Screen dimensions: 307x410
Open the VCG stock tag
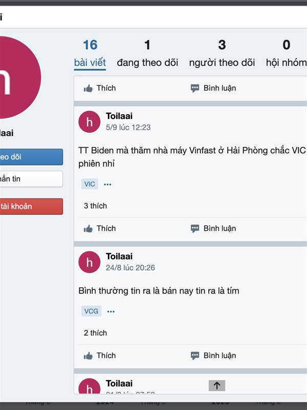coord(92,311)
